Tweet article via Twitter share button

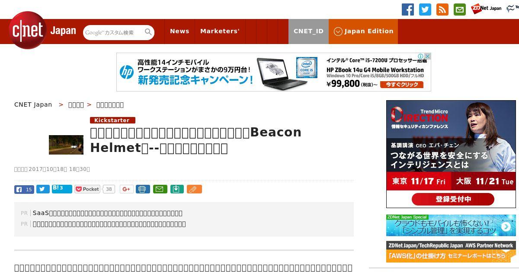pos(43,189)
